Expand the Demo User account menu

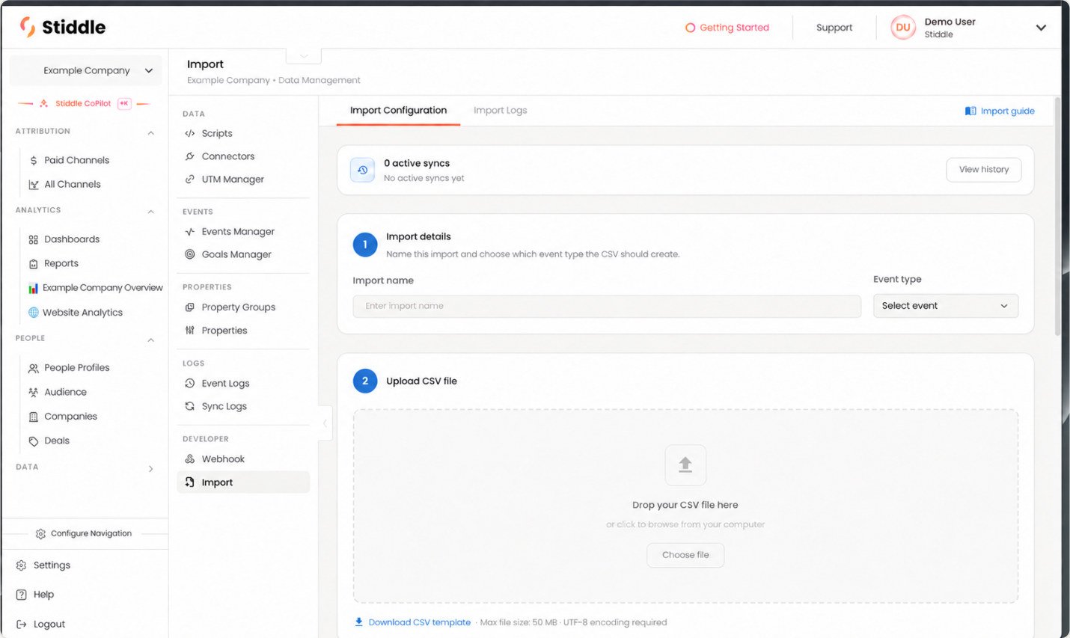[x=1041, y=28]
